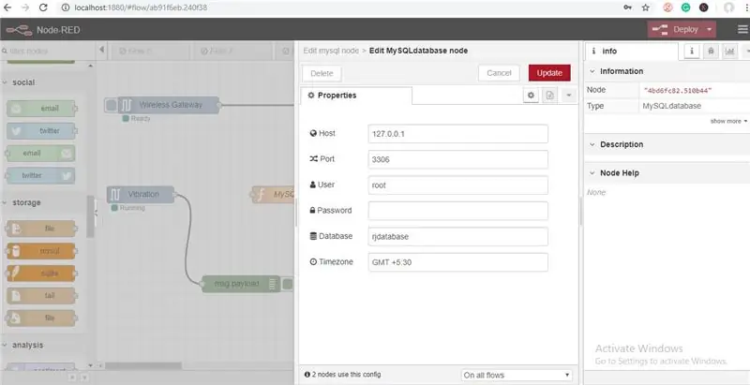
Task: Open the node settings gear tab icon
Action: point(531,96)
